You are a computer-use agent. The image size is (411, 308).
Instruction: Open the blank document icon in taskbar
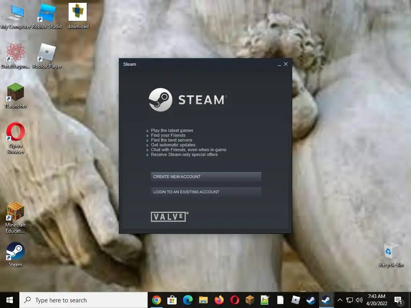pos(280,300)
